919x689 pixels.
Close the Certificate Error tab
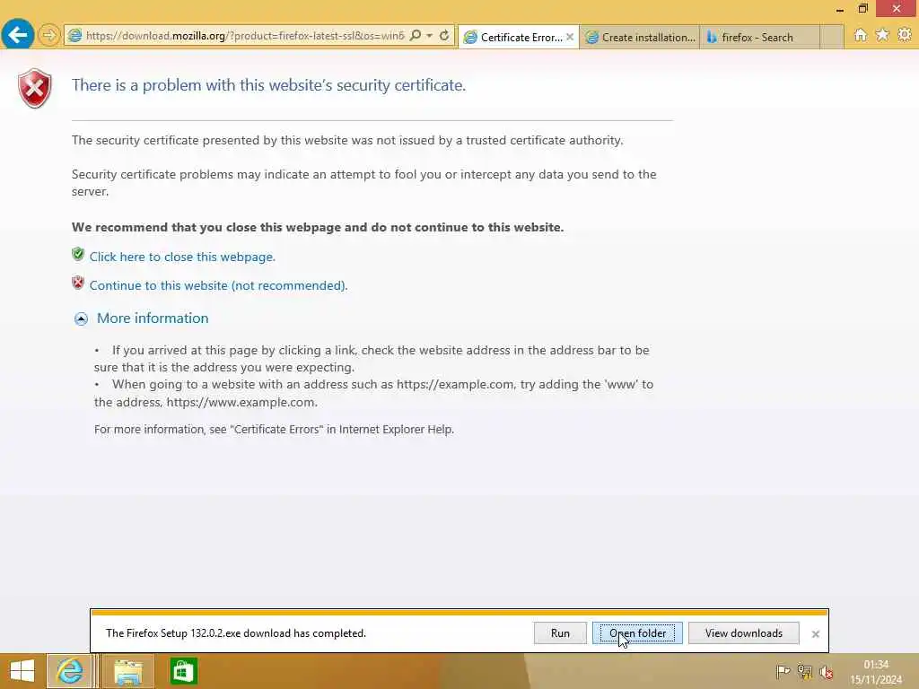(x=570, y=37)
